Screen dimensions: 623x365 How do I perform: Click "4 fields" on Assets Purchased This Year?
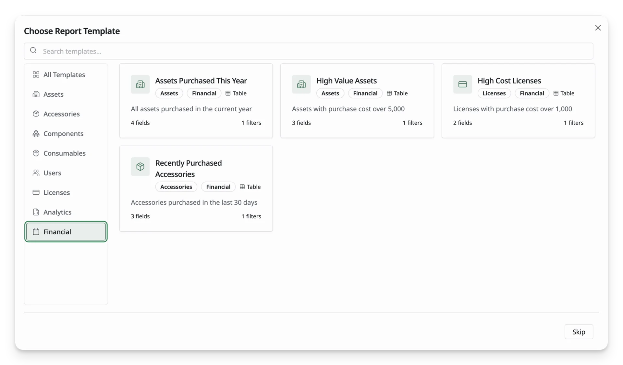pyautogui.click(x=140, y=123)
